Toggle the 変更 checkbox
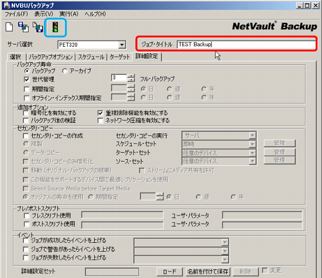This screenshot has height=278, width=322. click(265, 270)
